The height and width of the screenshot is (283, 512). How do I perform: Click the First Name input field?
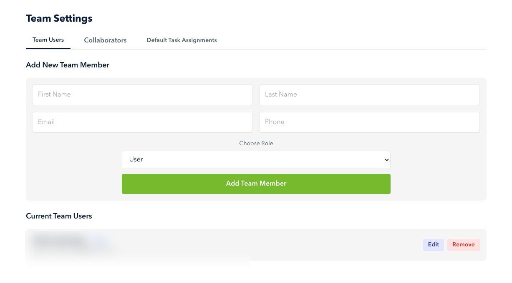143,94
